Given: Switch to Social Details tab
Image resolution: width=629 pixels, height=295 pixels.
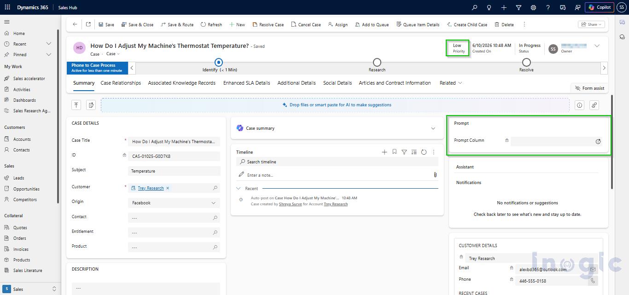Looking at the screenshot, I should click(338, 83).
